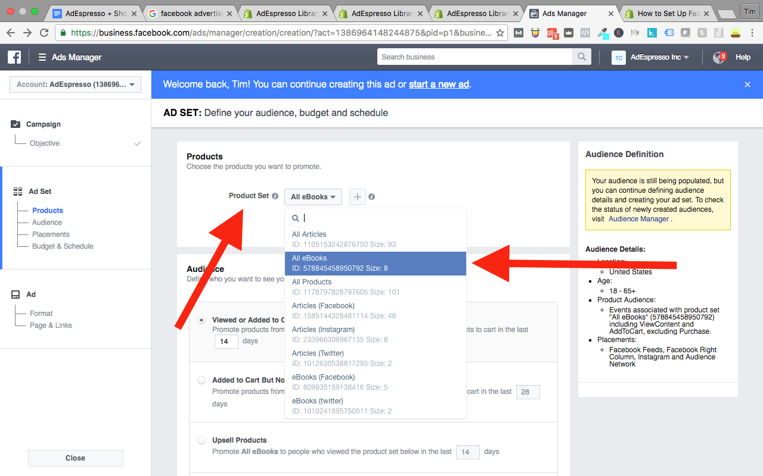Select Added to Cart But Not Purchased radio
The height and width of the screenshot is (476, 763).
(201, 380)
